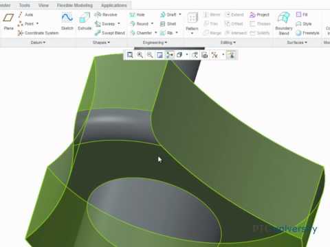Repaint the graphics view
330x247 pixels.
tap(159, 55)
